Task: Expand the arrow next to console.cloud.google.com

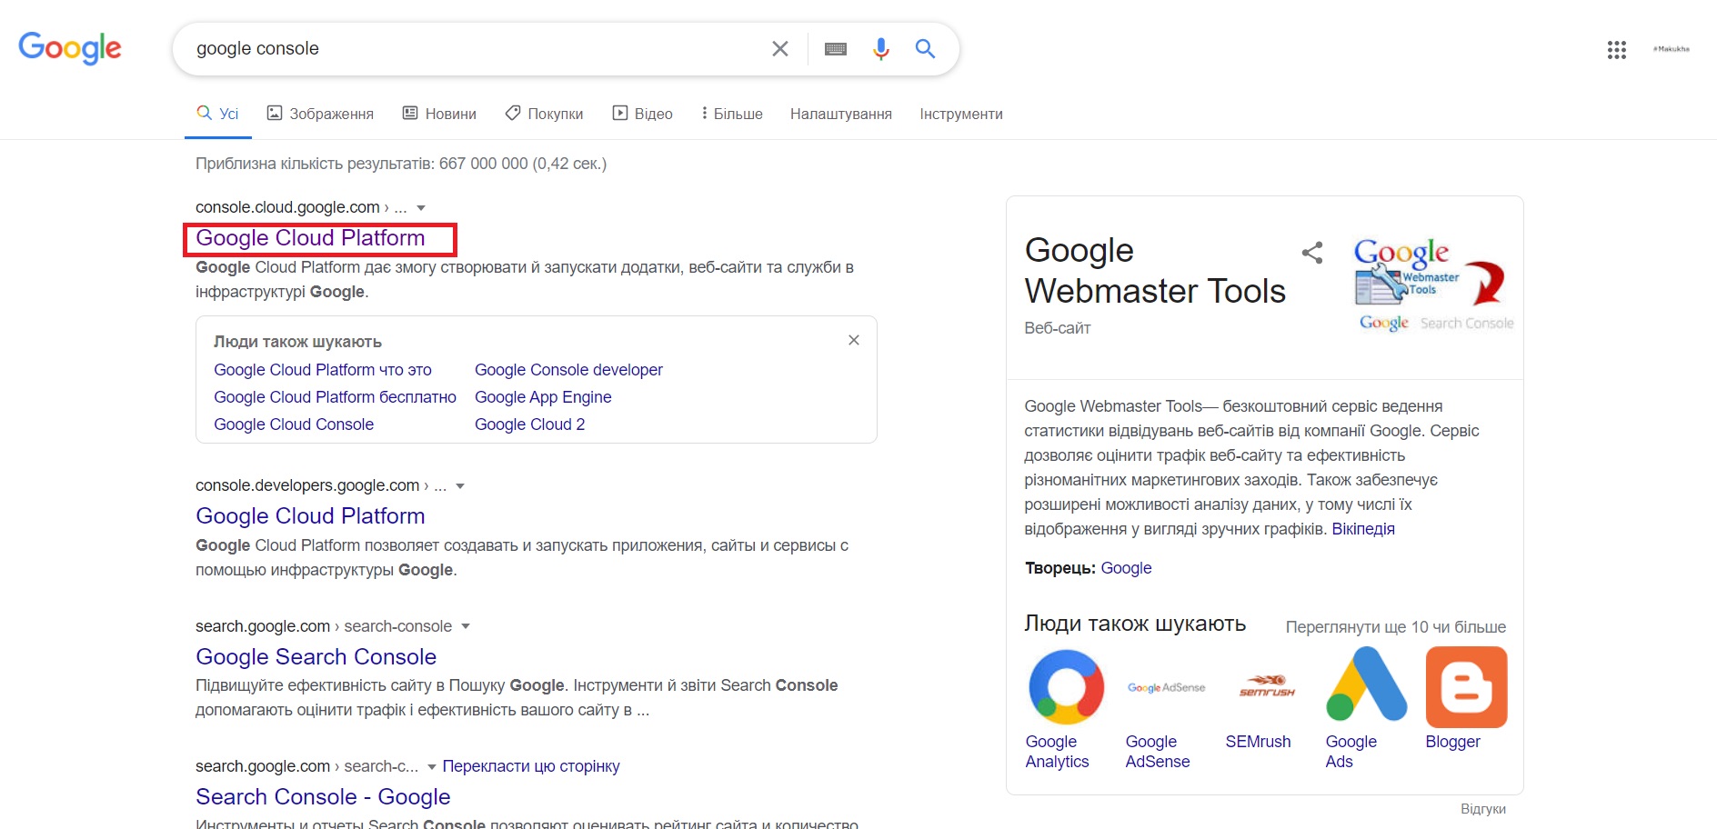Action: (x=421, y=208)
